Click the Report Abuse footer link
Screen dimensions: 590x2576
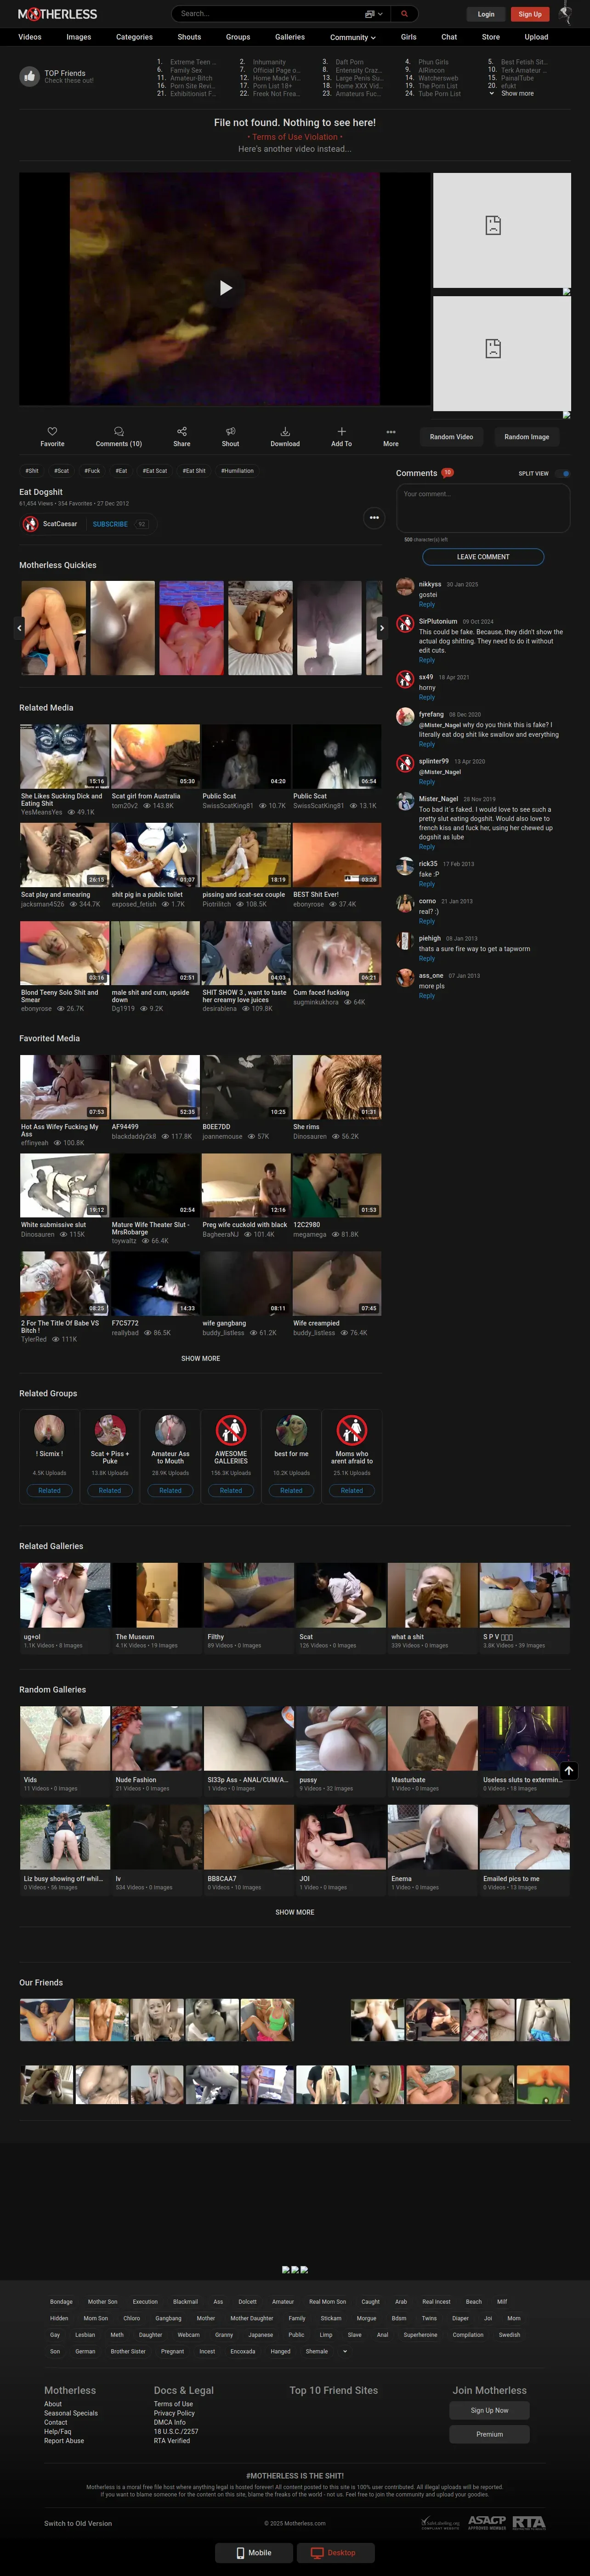64,2440
